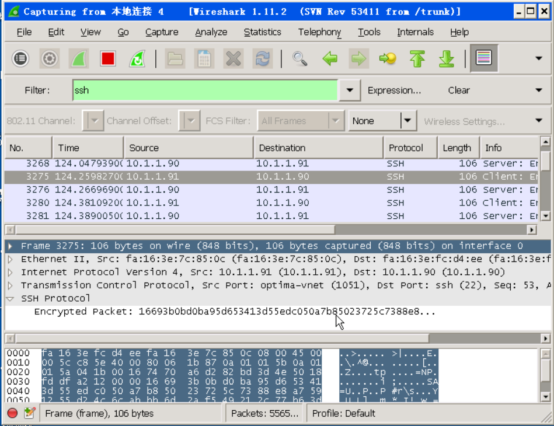Click the ssh display filter field

[205, 90]
